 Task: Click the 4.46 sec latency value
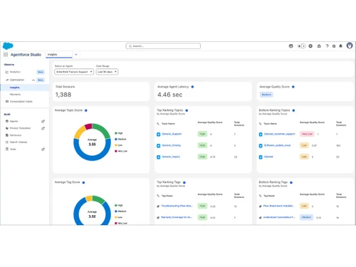click(x=170, y=95)
